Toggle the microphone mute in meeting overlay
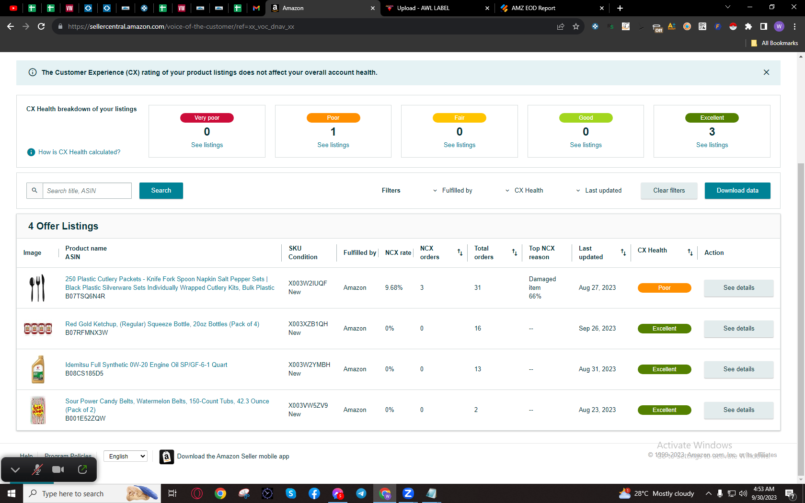 [x=37, y=470]
